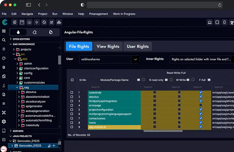Check the W-Write box for projectconfiguration
The image size is (234, 152).
click(x=179, y=109)
